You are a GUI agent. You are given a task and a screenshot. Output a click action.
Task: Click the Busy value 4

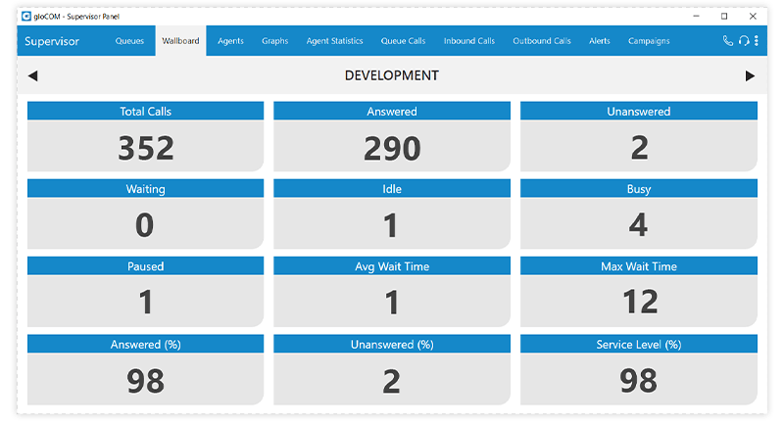(638, 224)
